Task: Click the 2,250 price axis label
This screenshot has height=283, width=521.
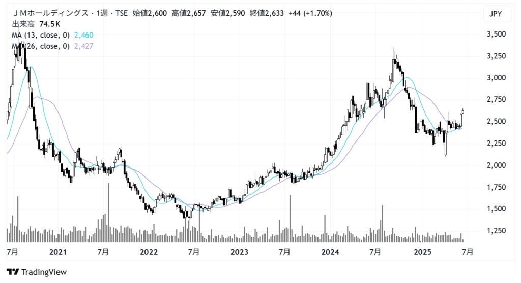Action: pos(496,143)
